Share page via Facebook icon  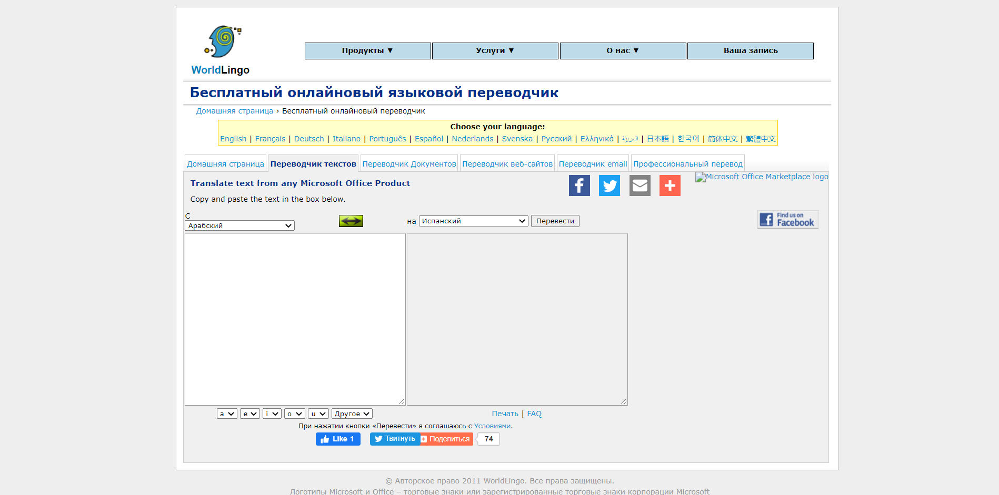coord(579,185)
